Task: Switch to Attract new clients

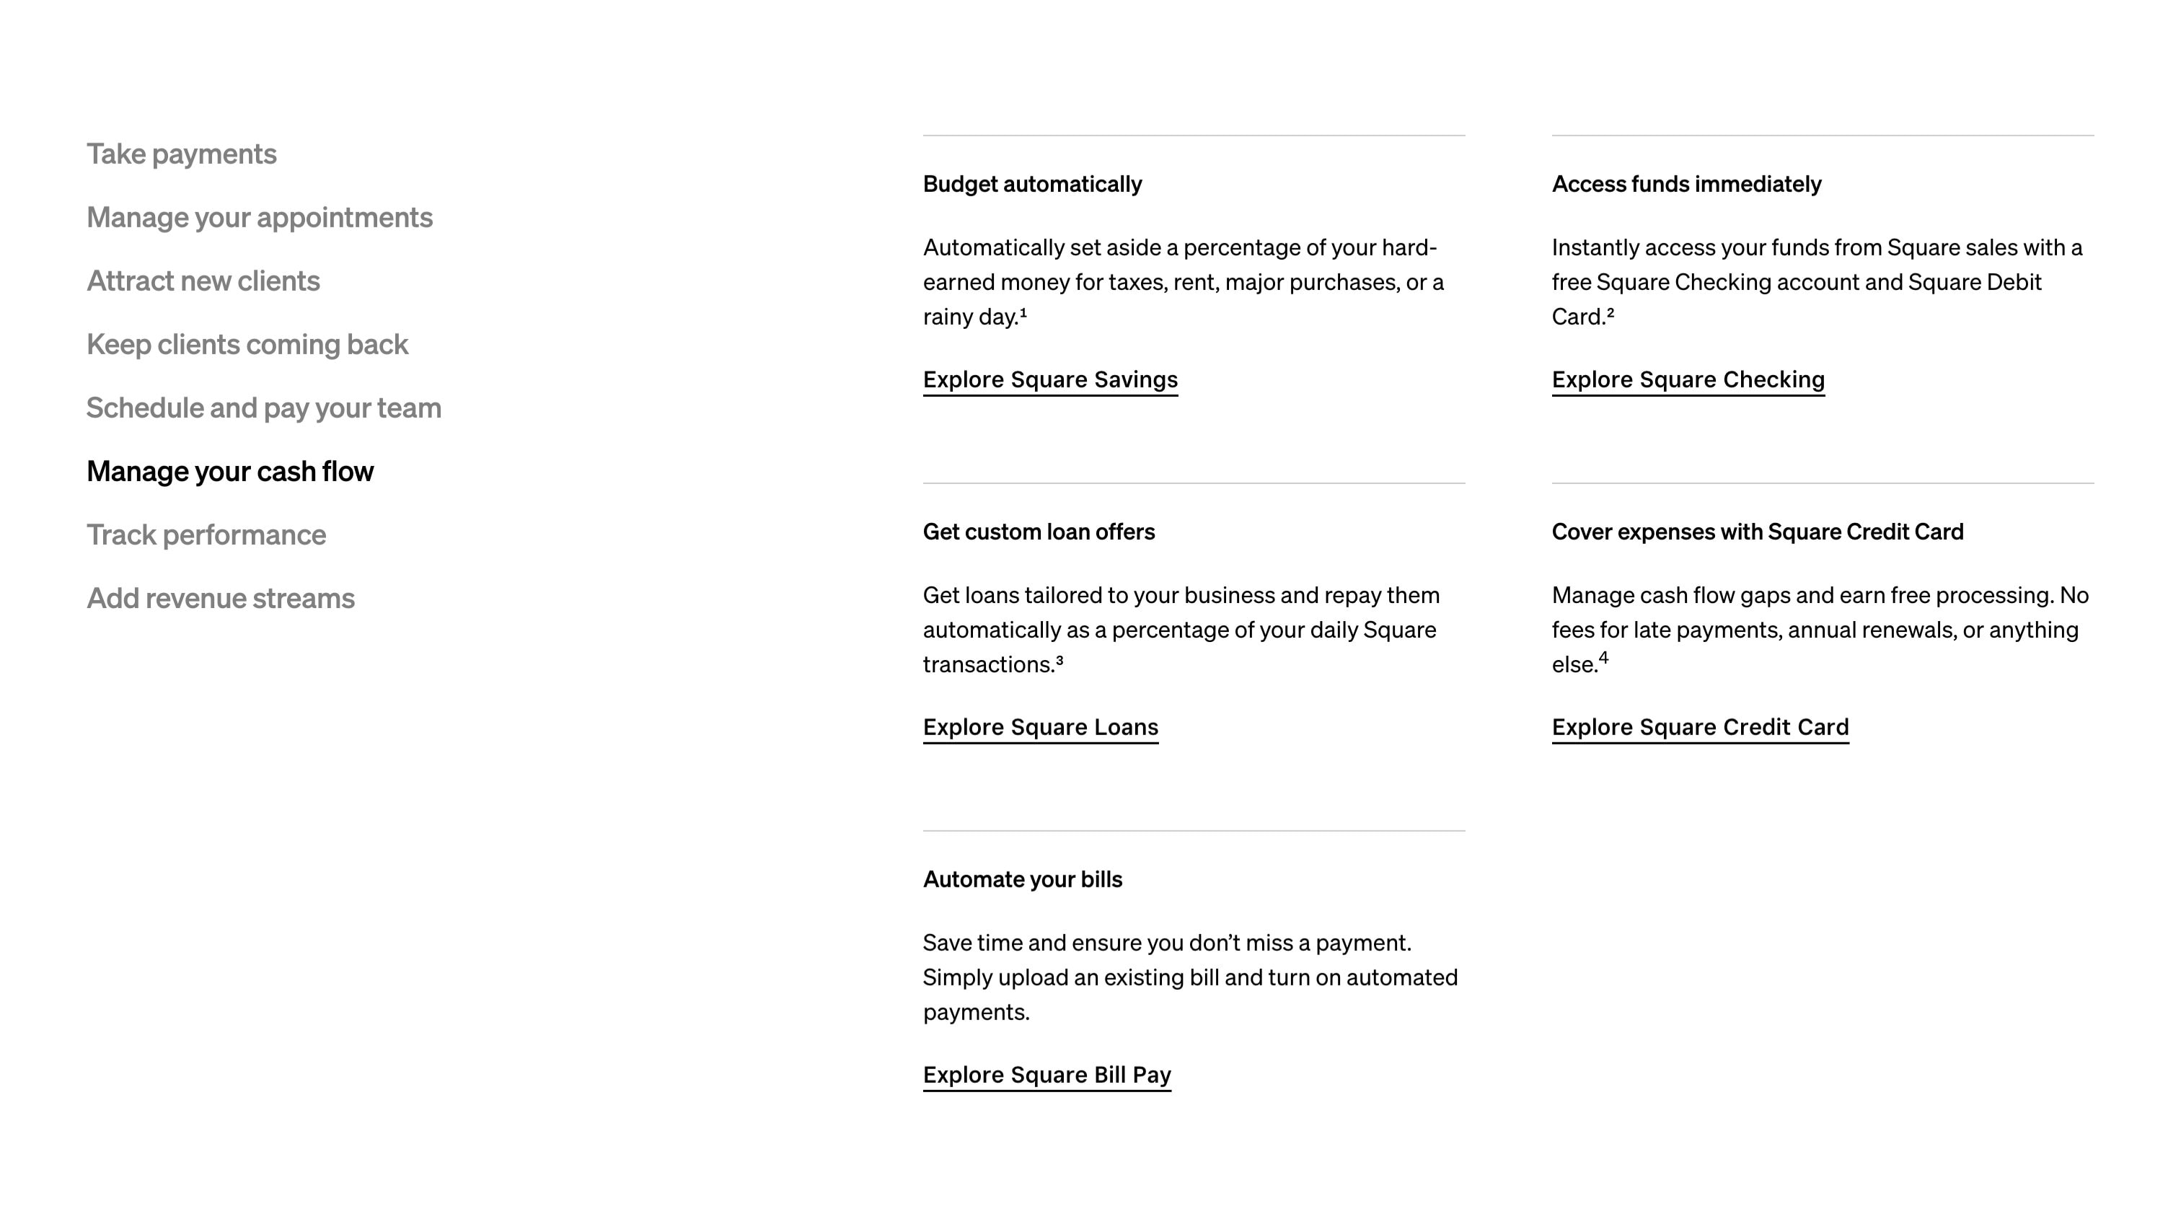Action: click(x=203, y=281)
